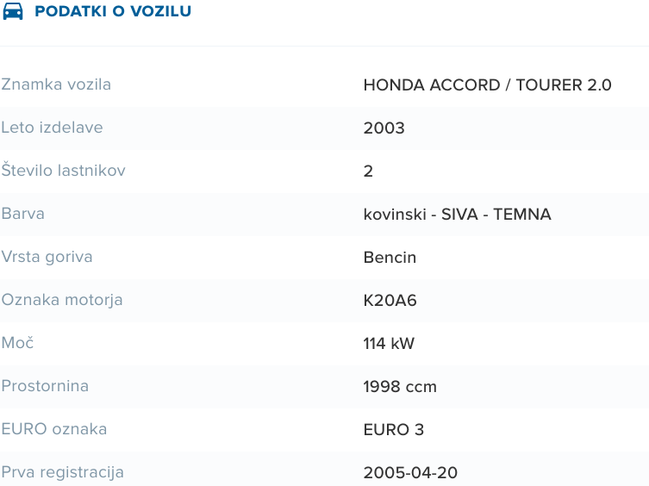The width and height of the screenshot is (649, 486).
Task: Click the Barva row label
Action: pos(22,214)
